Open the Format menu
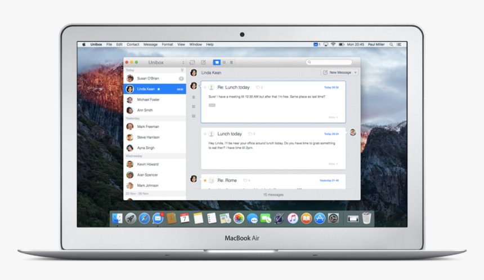The width and height of the screenshot is (484, 280). 167,45
